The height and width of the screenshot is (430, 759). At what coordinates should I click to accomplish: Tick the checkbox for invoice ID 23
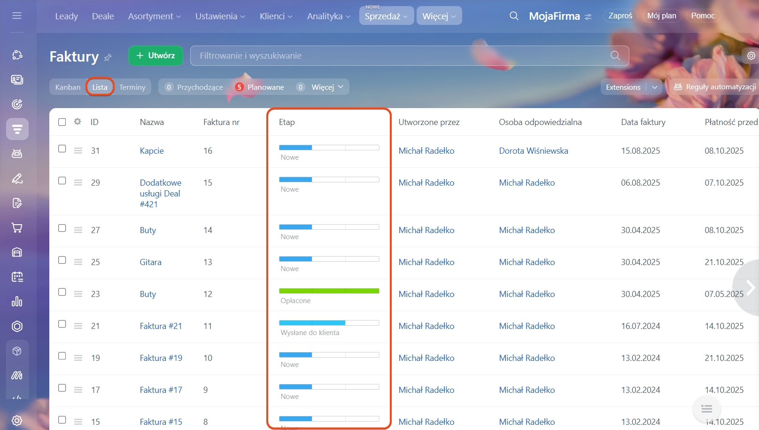[x=62, y=292]
